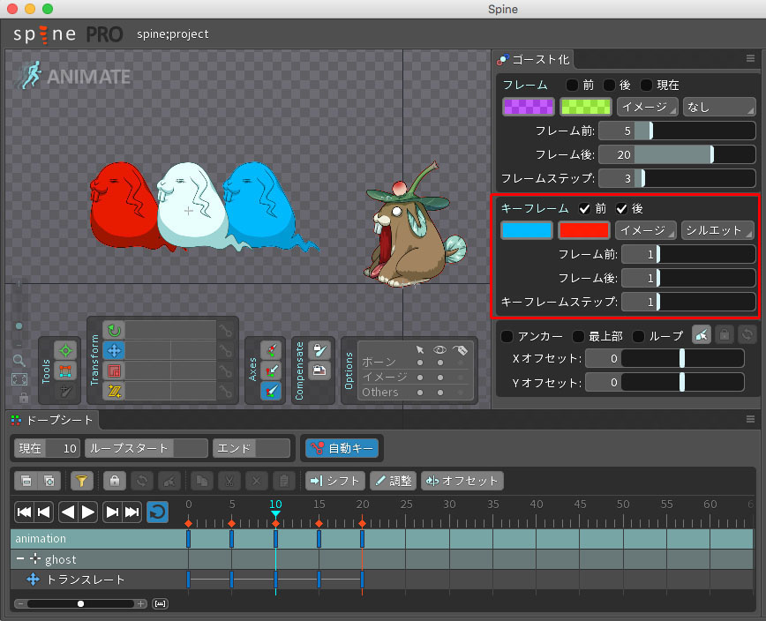Enable the 最上部 checkbox
This screenshot has height=621, width=766.
pos(578,336)
